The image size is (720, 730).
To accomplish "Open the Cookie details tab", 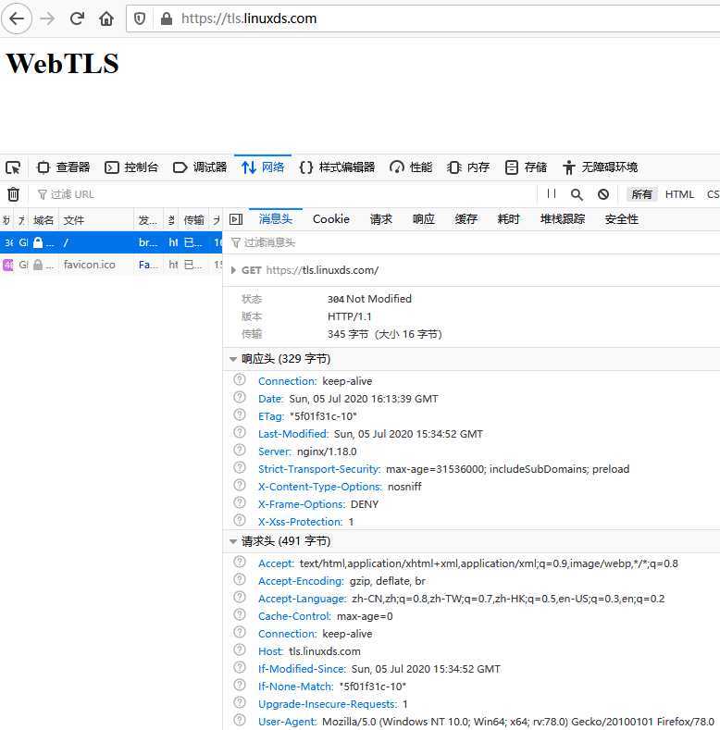I will click(x=331, y=219).
